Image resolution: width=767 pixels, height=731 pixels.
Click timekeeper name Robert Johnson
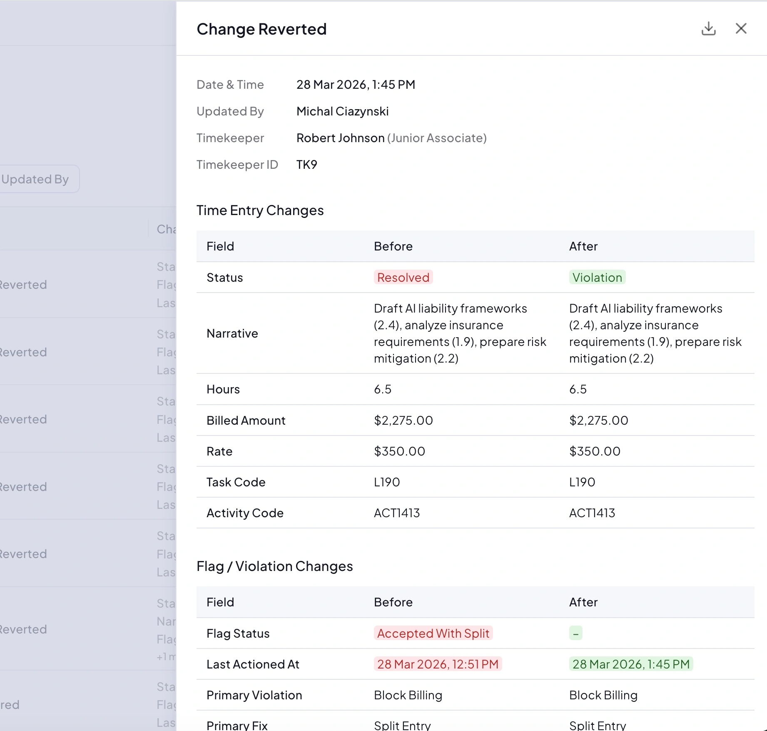tap(340, 138)
